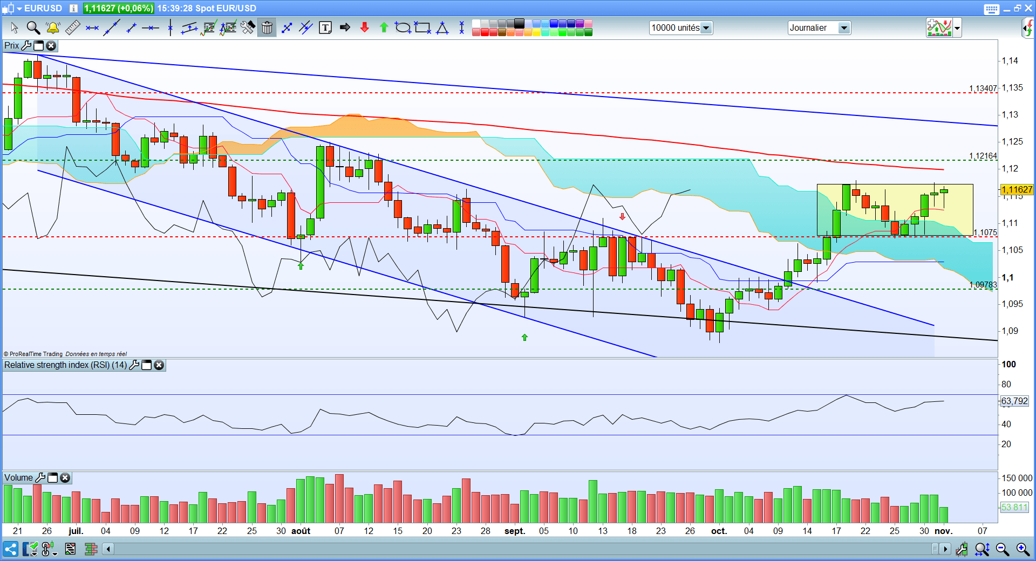Click the scroll right arrow of timeline

(945, 549)
